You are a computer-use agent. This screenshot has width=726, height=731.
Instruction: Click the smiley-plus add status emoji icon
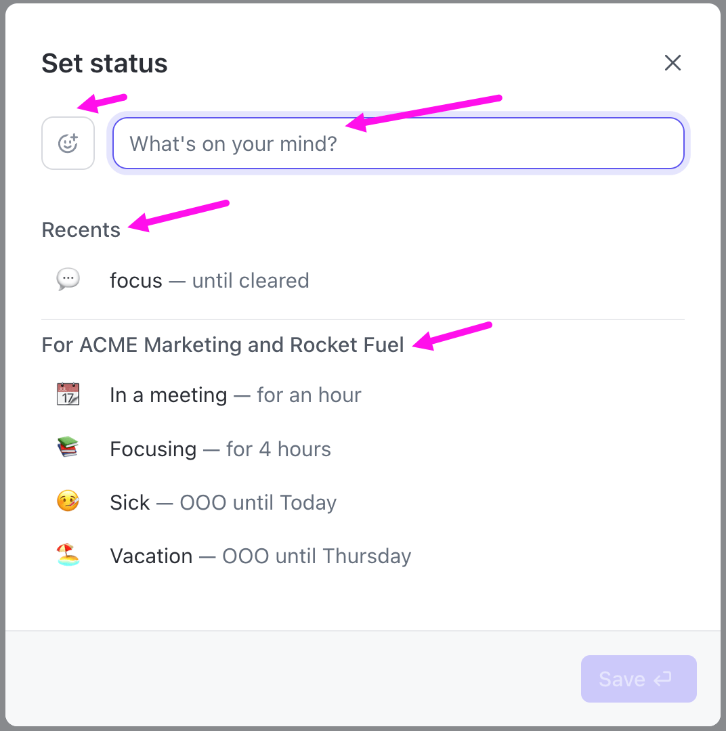(68, 143)
